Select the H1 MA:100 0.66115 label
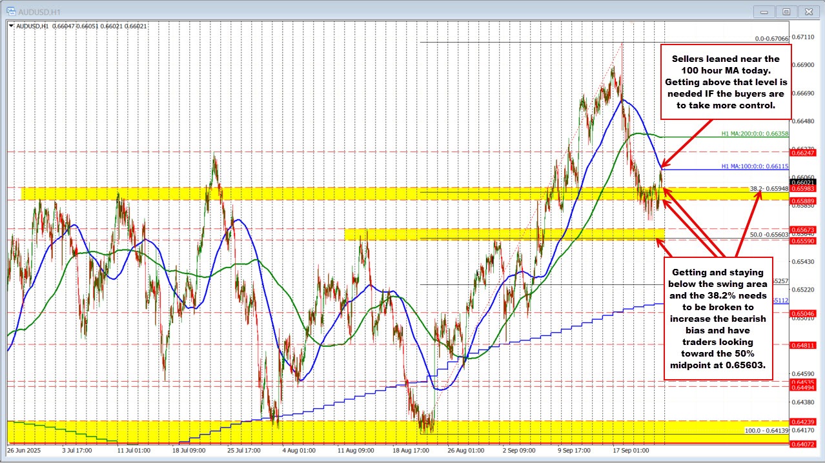The height and width of the screenshot is (463, 825). click(755, 166)
